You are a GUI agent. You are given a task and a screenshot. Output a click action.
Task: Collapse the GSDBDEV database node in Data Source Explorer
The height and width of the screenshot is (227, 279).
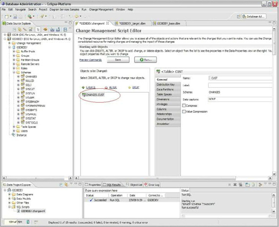pos(9,47)
